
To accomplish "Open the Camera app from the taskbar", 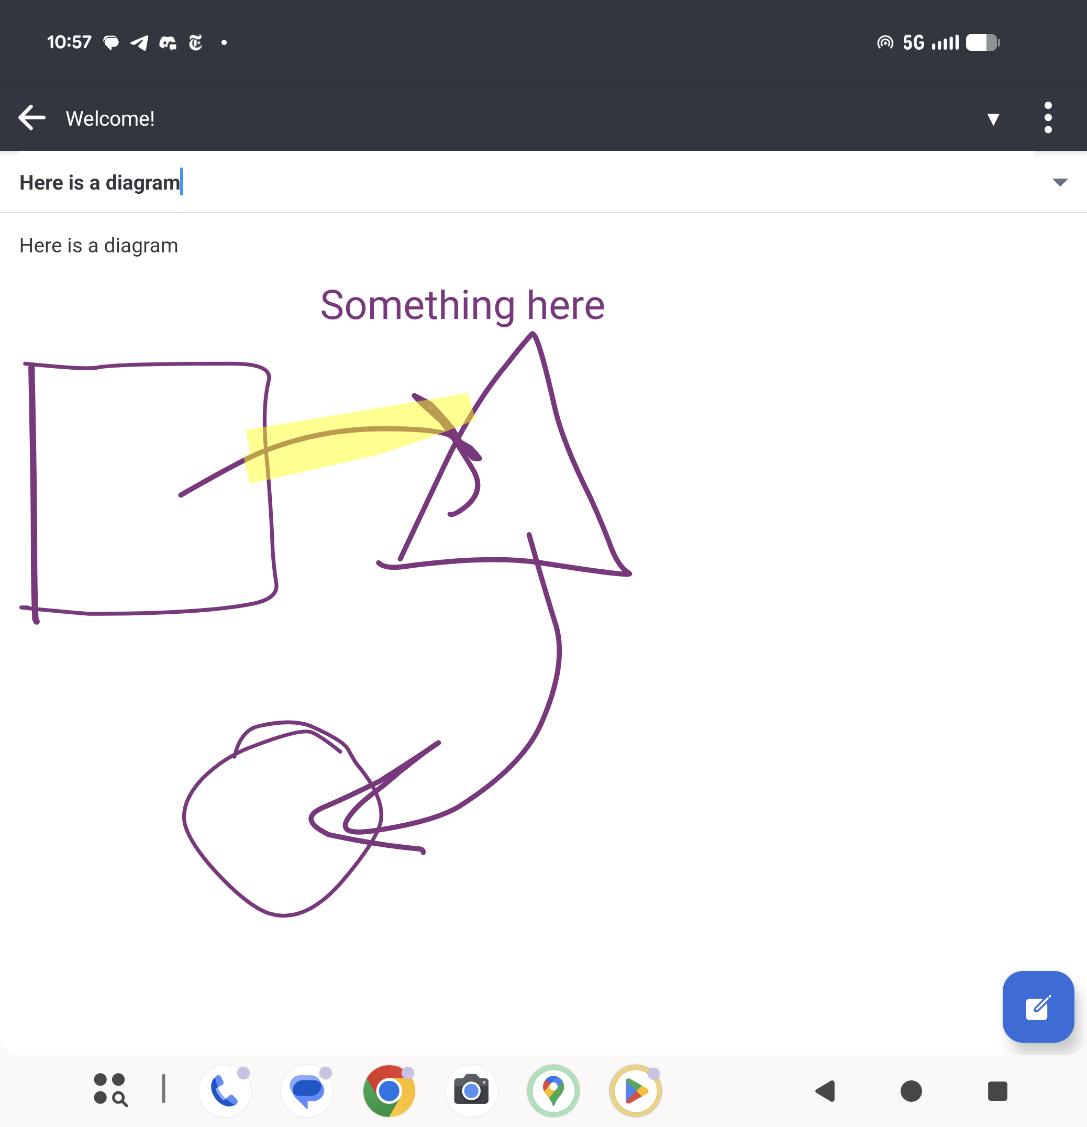I will coord(471,1090).
